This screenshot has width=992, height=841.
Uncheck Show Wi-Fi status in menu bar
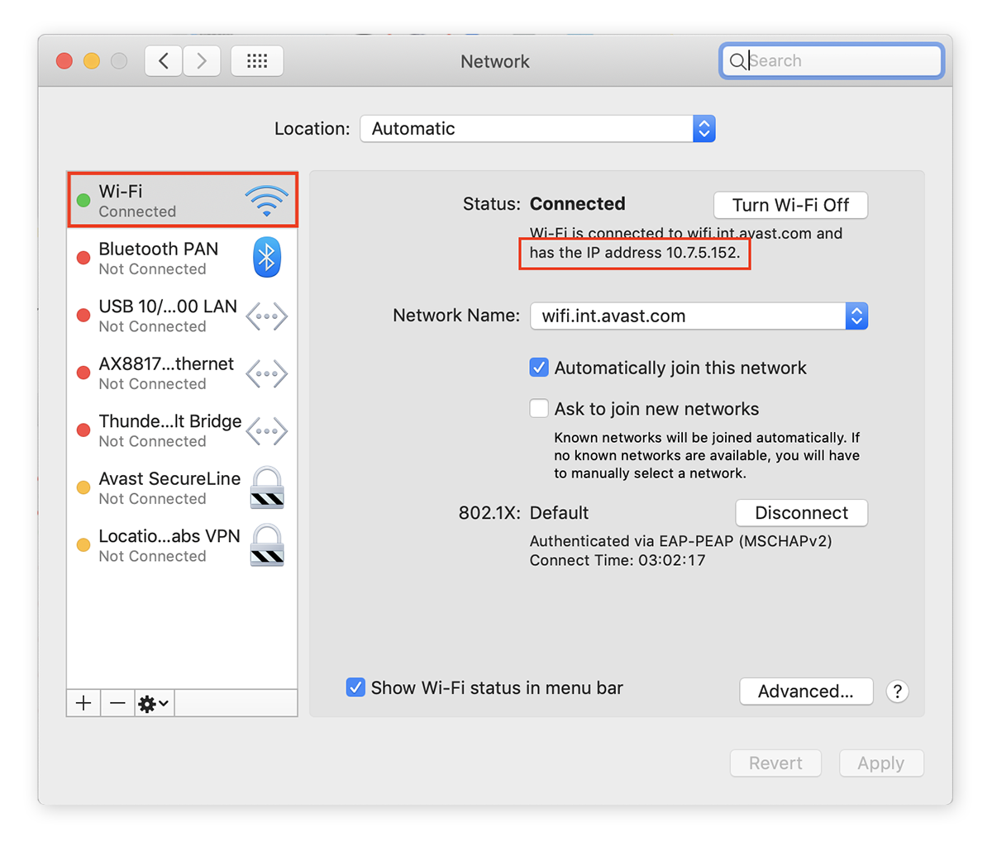pos(355,687)
